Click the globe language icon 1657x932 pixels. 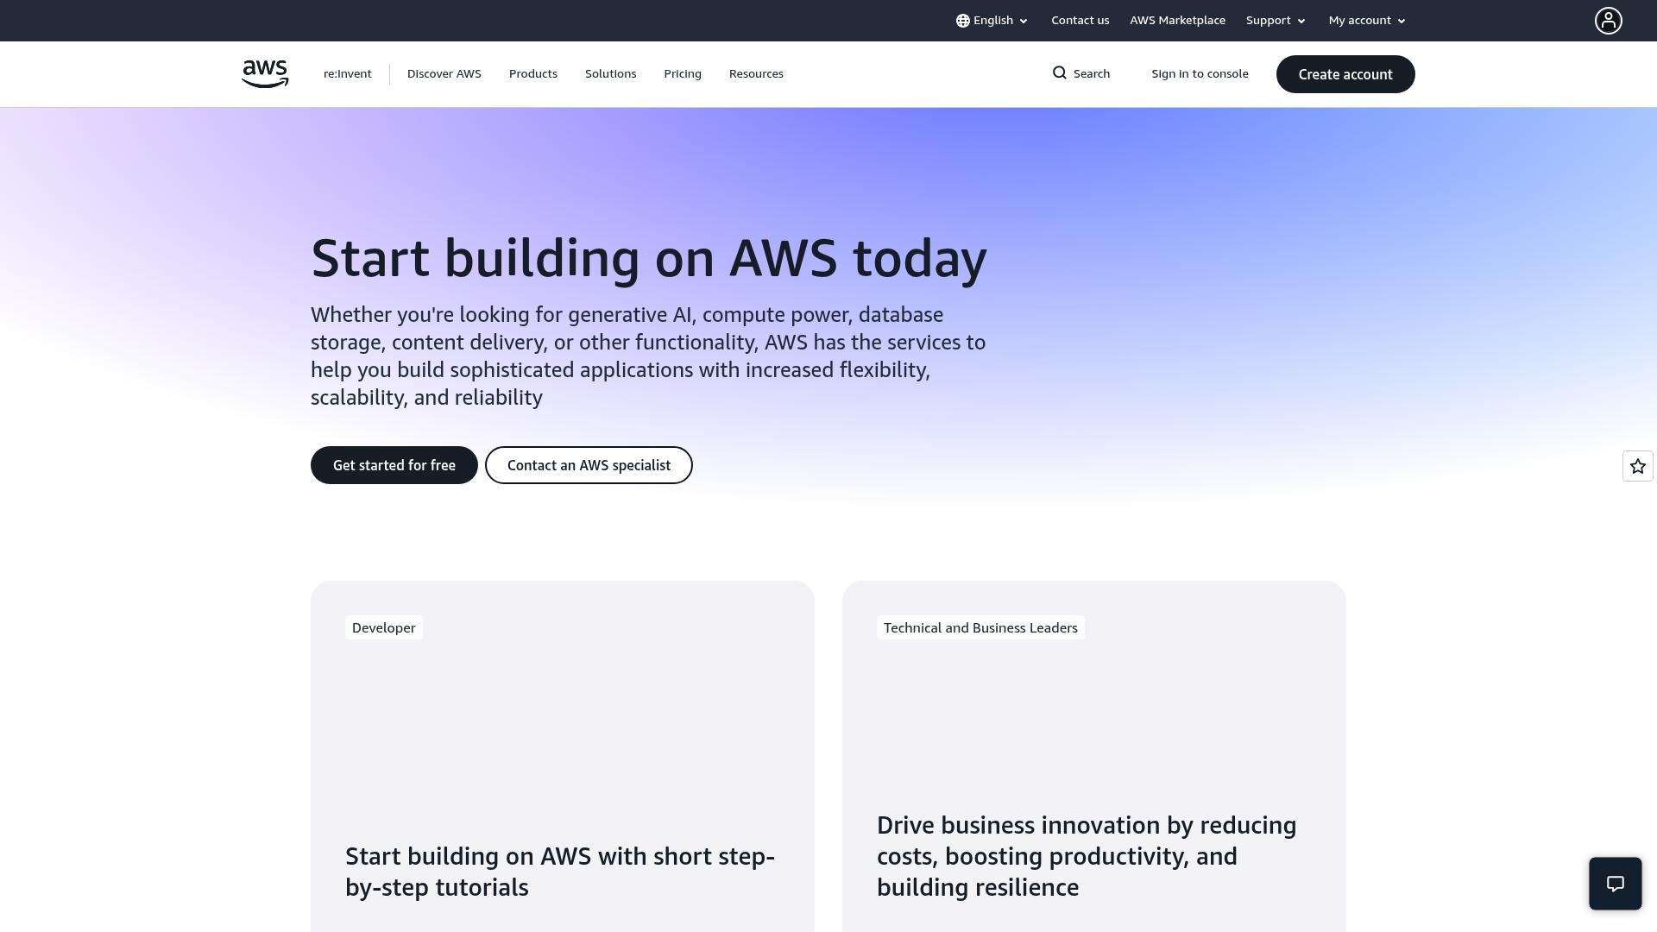pos(963,21)
